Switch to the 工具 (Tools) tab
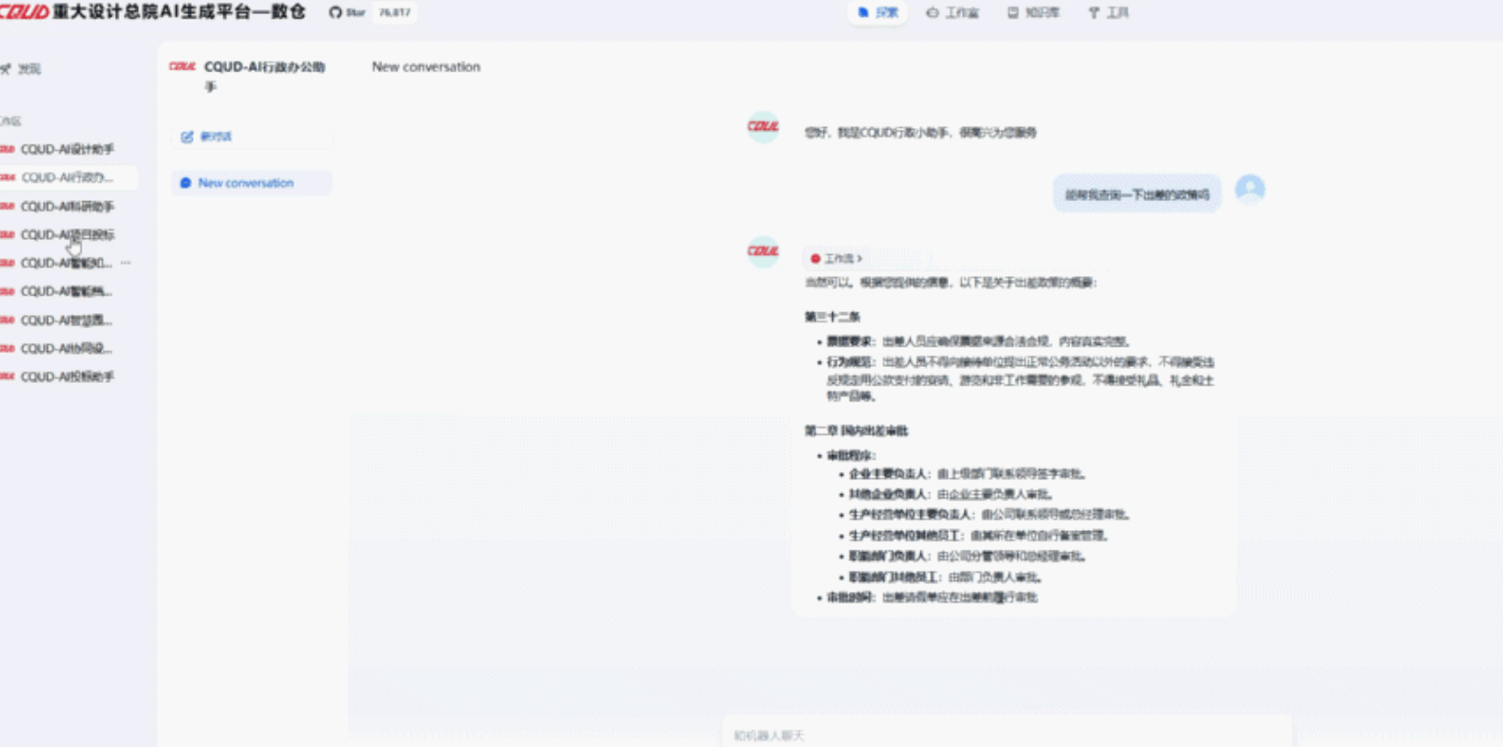This screenshot has height=747, width=1503. [x=1109, y=13]
